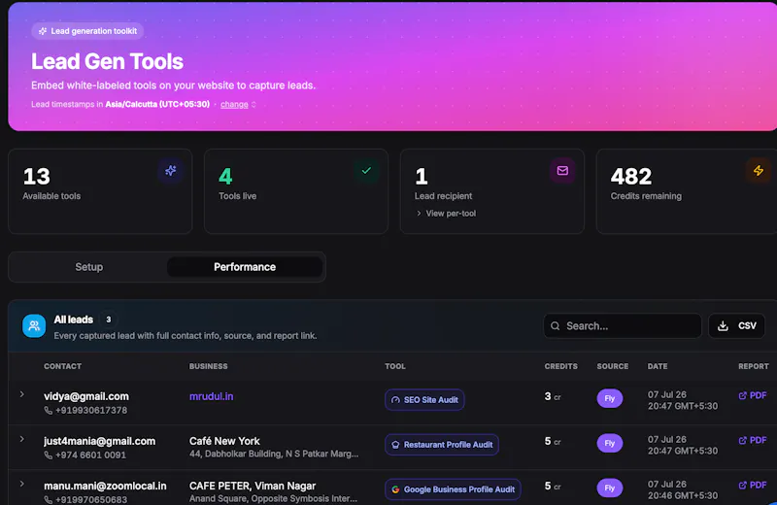Click the BUSINESS column header
Viewport: 777px width, 505px height.
(x=208, y=366)
